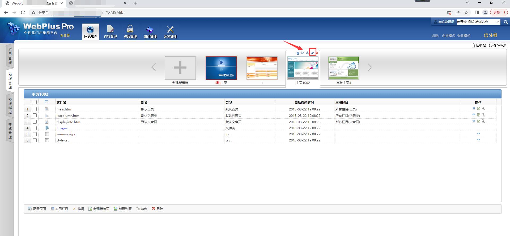Click the pencil edit icon above 主页1002 template
The image size is (510, 236).
coord(312,53)
